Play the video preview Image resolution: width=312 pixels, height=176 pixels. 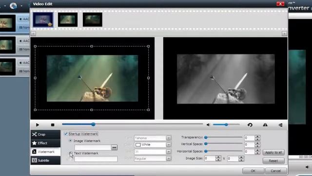38,125
